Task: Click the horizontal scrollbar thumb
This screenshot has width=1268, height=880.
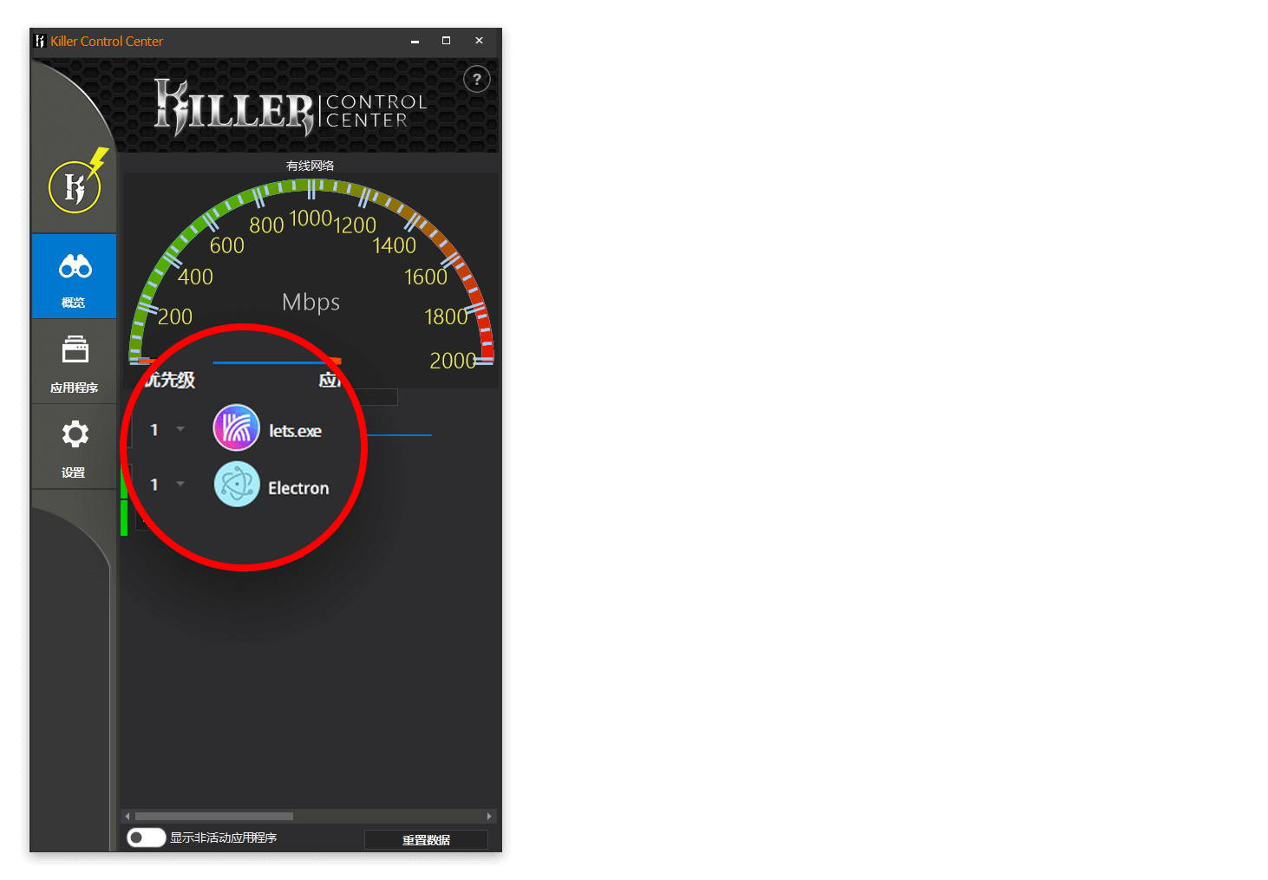Action: 214,816
